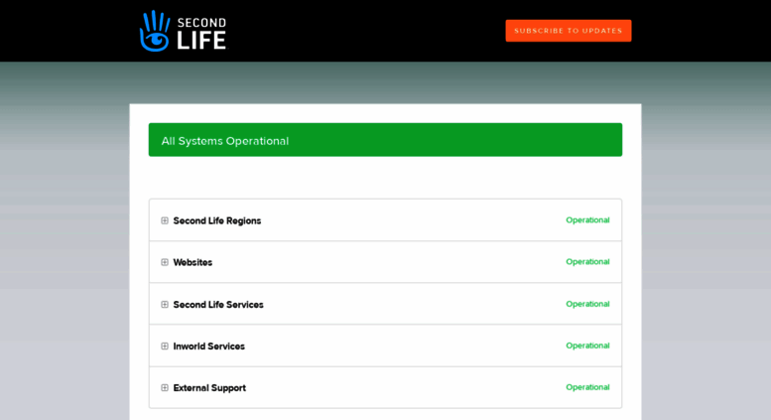
Task: Expand the Inworld Services group
Action: (165, 347)
